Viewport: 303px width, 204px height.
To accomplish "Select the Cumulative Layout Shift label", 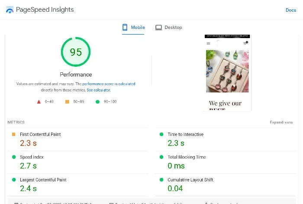I will pos(190,180).
